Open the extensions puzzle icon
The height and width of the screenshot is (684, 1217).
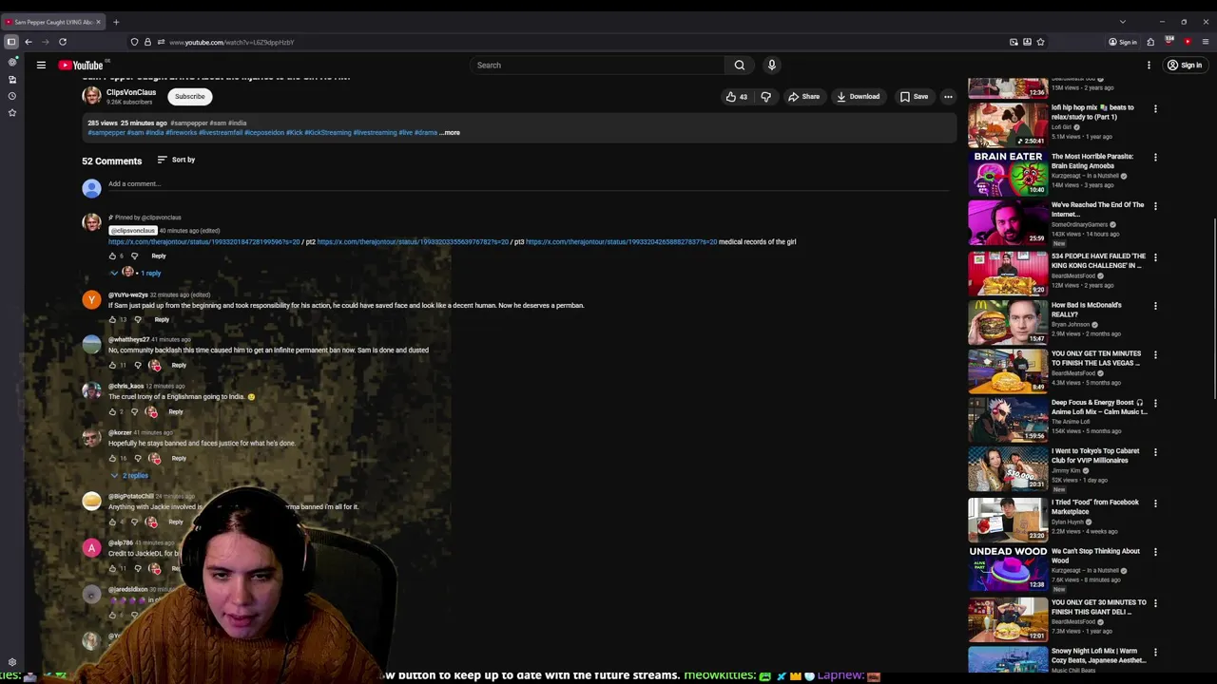1150,42
